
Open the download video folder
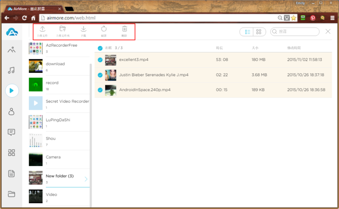pyautogui.click(x=55, y=66)
